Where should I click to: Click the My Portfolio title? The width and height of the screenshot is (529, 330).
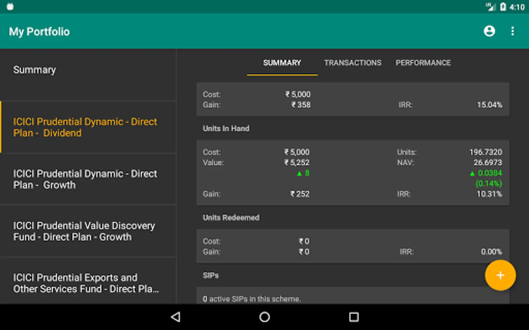tap(39, 32)
